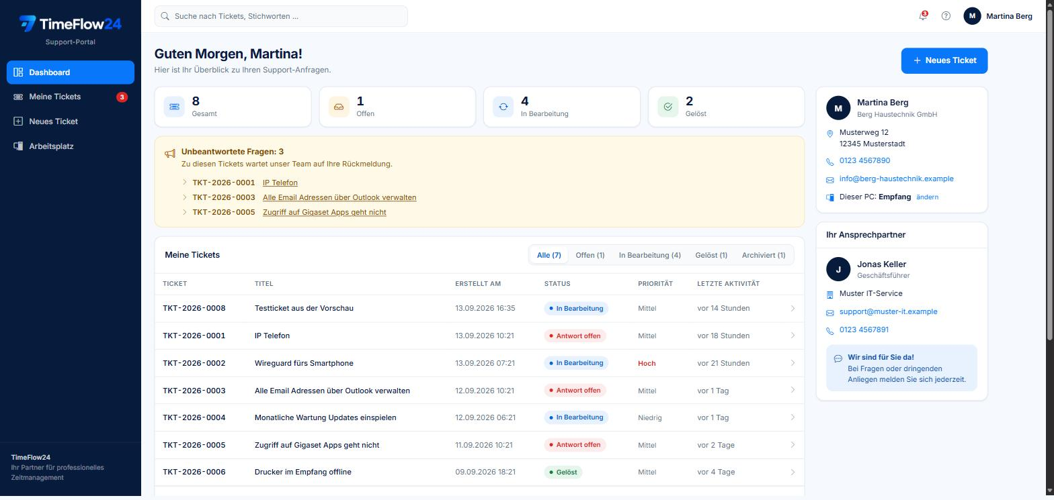Viewport: 1054px width, 500px height.
Task: Open the IP Telefon link in notice
Action: click(280, 183)
